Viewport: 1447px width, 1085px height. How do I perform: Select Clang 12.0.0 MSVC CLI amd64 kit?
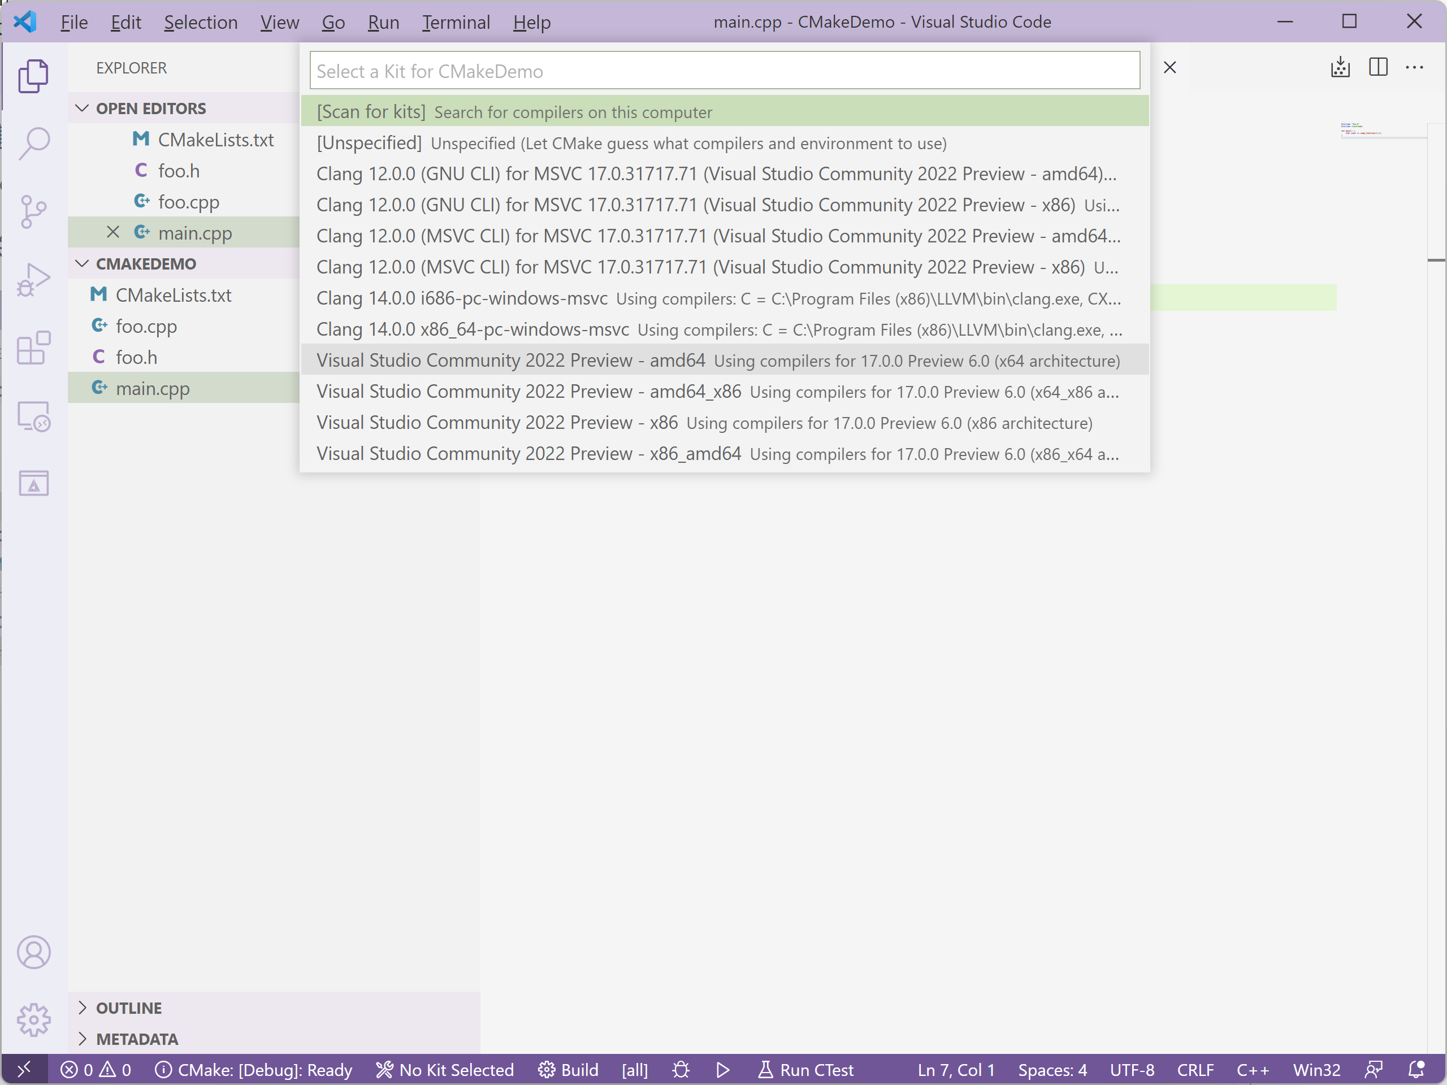coord(725,236)
